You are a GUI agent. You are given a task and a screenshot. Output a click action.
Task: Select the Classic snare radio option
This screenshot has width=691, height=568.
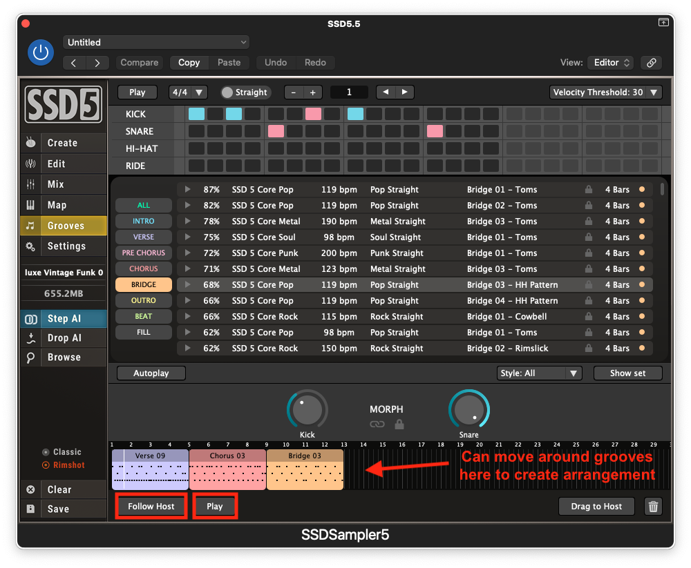coord(46,452)
